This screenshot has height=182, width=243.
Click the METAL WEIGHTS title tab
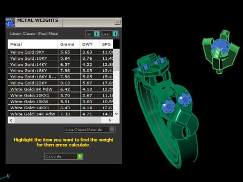38,20
